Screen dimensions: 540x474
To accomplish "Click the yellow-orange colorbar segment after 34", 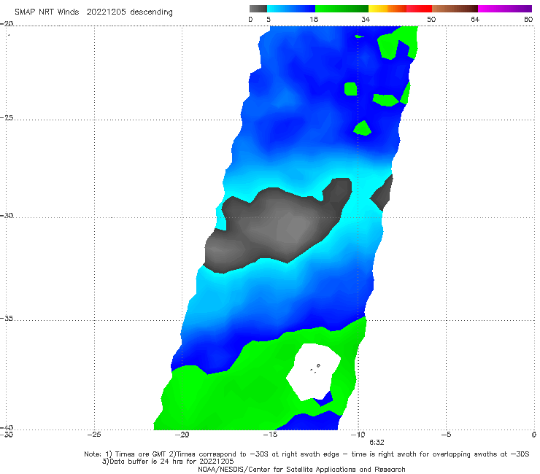I will coord(387,9).
